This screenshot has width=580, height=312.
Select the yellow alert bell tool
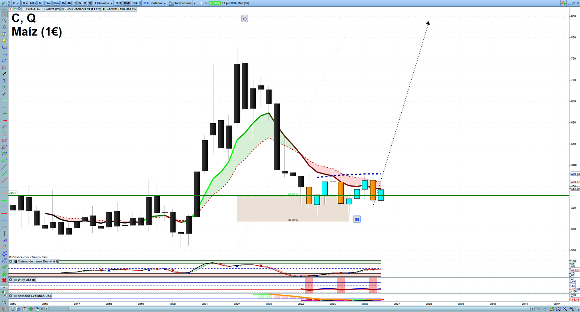click(4, 41)
